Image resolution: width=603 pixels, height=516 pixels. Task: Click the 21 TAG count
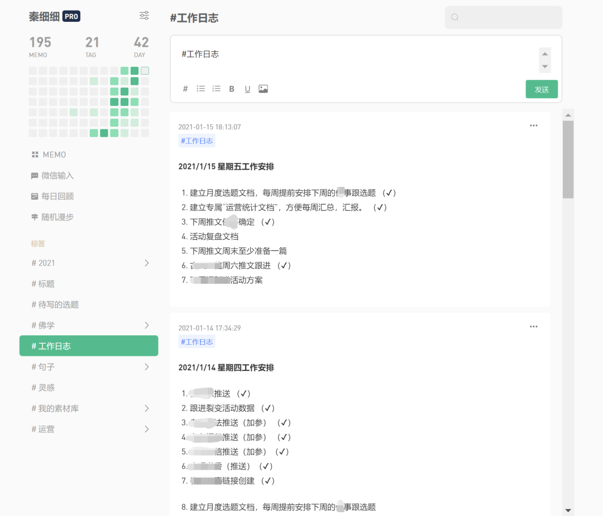tap(92, 47)
